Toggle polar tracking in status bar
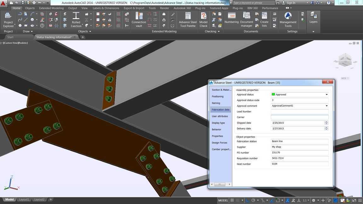Viewport: 363px width, 204px height. point(253,200)
